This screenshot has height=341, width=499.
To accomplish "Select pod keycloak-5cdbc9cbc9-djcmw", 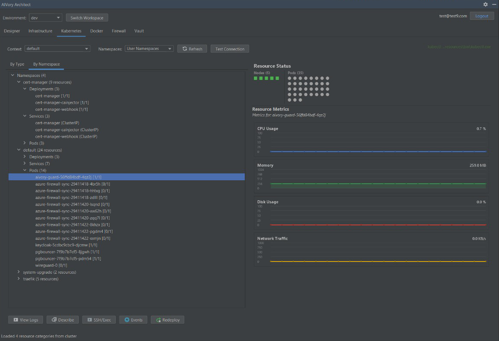I will pos(66,245).
